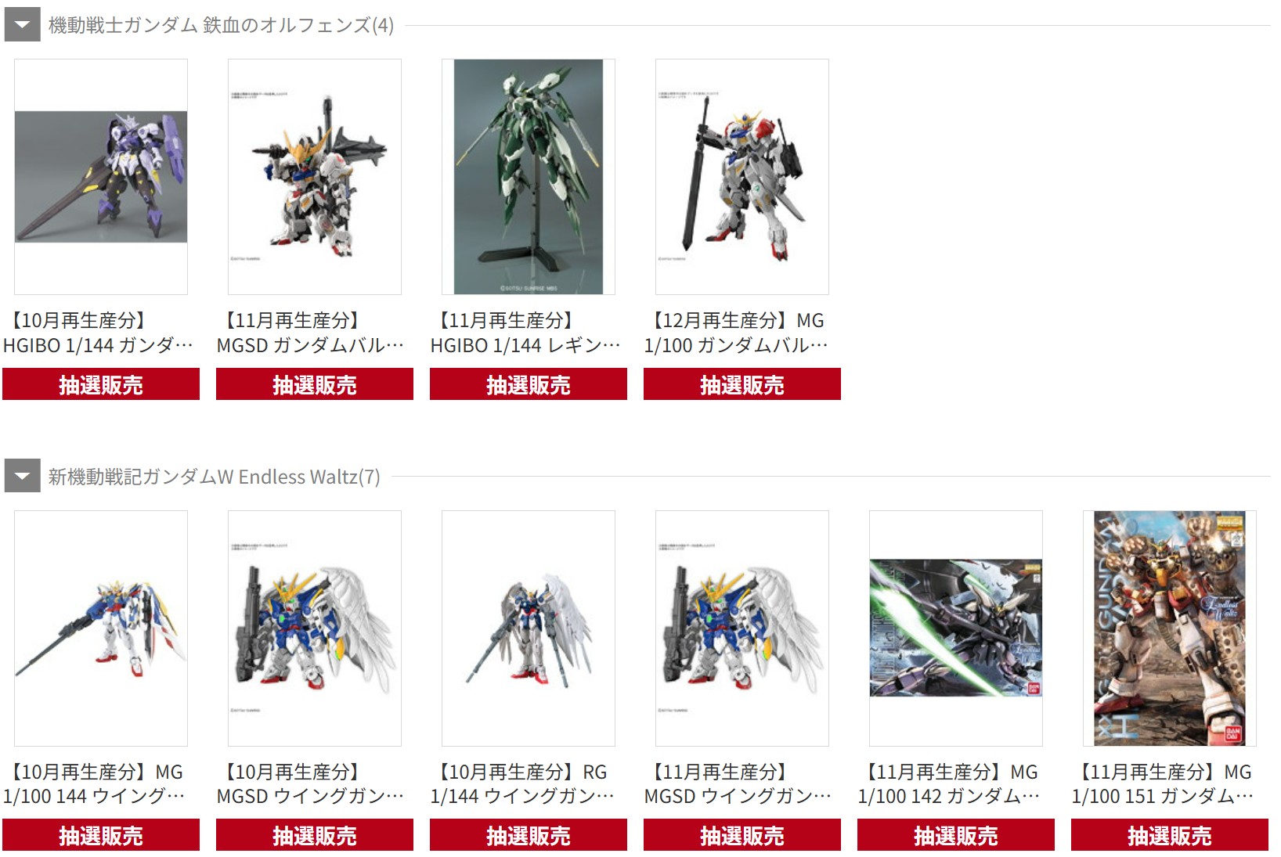Open the October MGSD Wing Gundam image

tap(315, 628)
